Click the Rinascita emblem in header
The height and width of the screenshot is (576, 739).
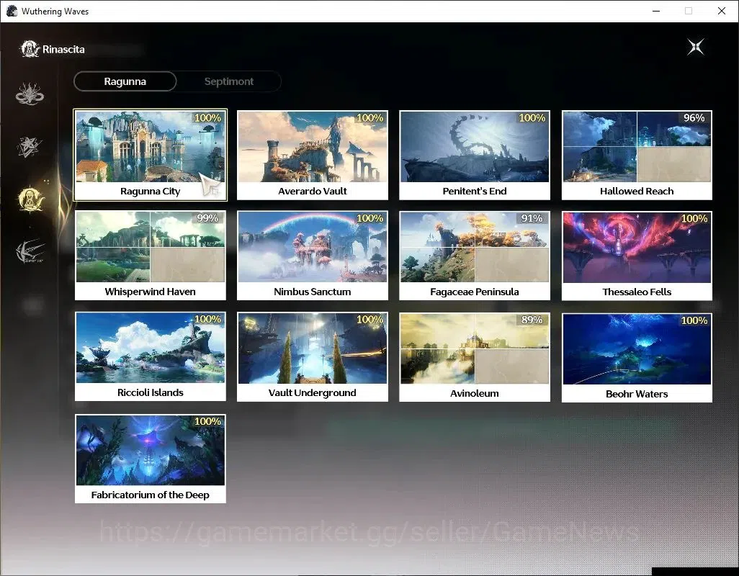pyautogui.click(x=30, y=49)
